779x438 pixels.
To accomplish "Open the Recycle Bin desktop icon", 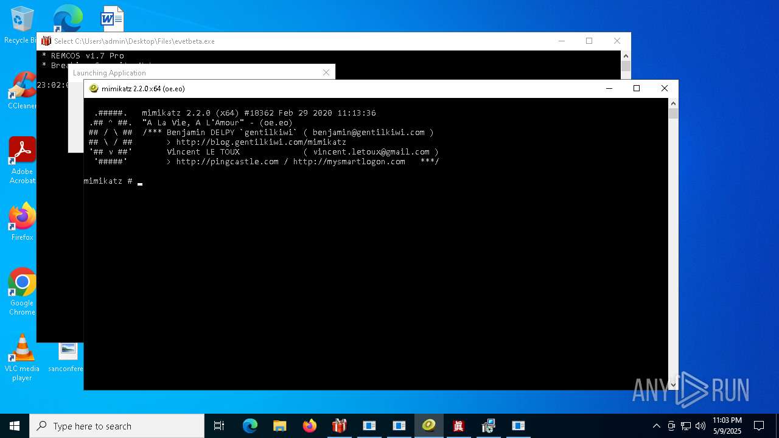I will [22, 24].
